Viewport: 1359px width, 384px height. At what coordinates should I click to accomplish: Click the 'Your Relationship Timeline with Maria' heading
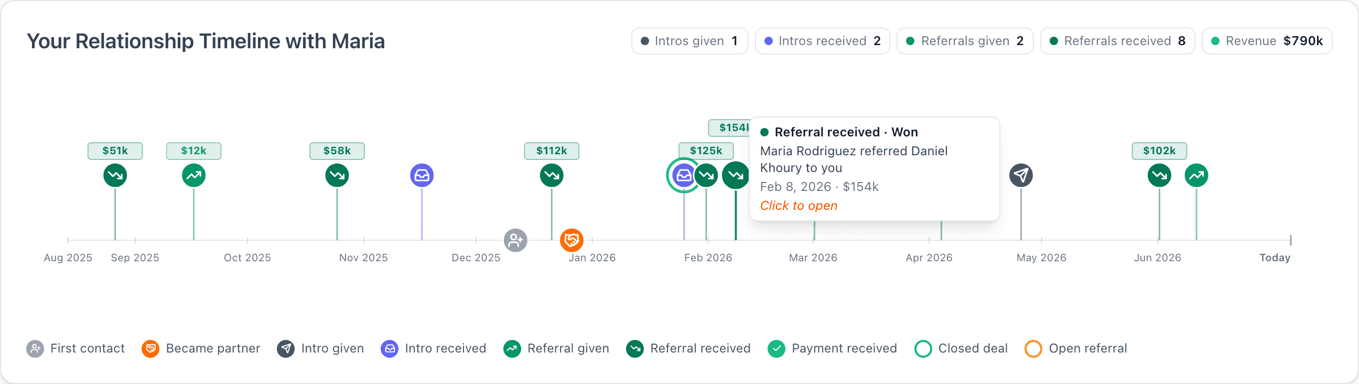[x=206, y=41]
